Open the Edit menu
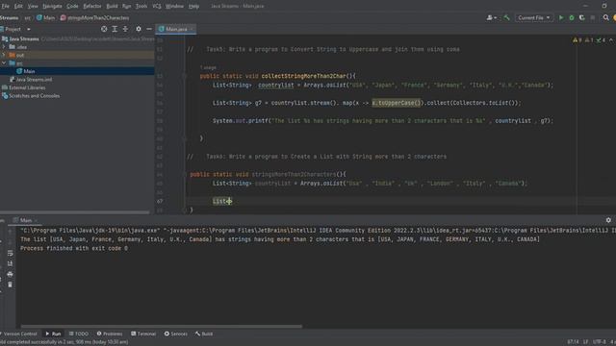 point(18,7)
